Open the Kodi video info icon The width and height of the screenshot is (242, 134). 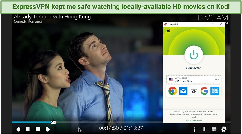tap(195, 129)
